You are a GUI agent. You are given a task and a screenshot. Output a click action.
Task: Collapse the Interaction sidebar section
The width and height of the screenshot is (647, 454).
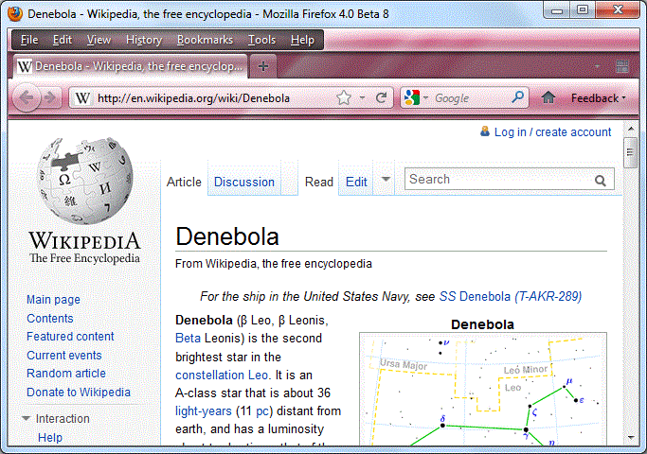[26, 419]
